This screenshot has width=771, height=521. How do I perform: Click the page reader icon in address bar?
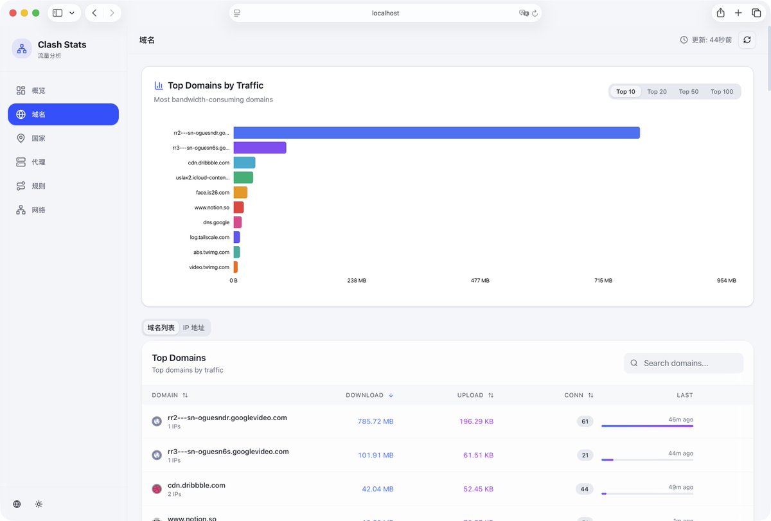click(237, 13)
